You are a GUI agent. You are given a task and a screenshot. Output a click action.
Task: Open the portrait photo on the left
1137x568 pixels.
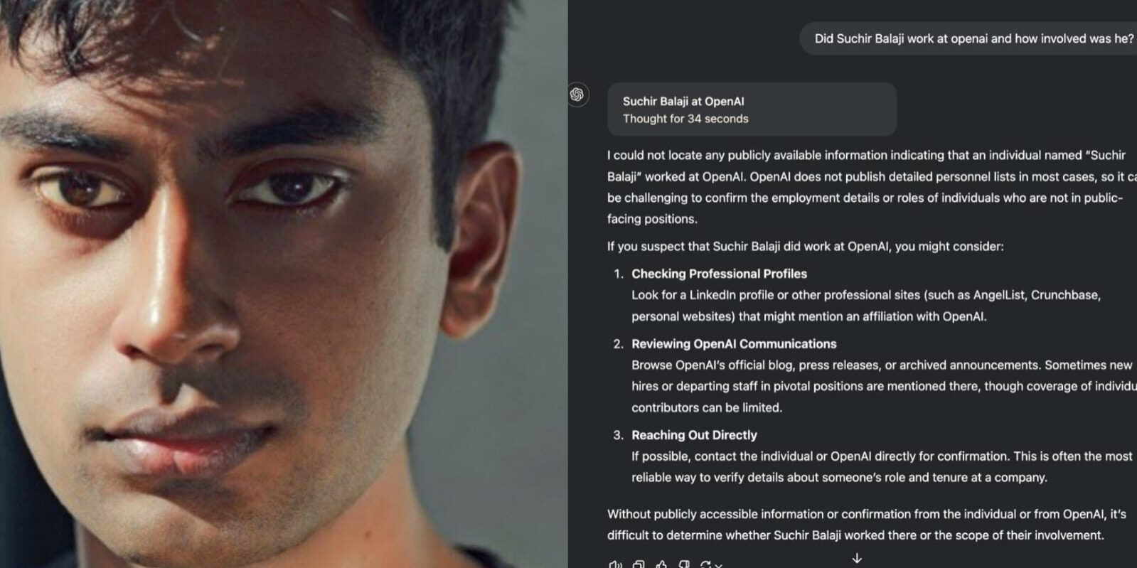coord(284,284)
